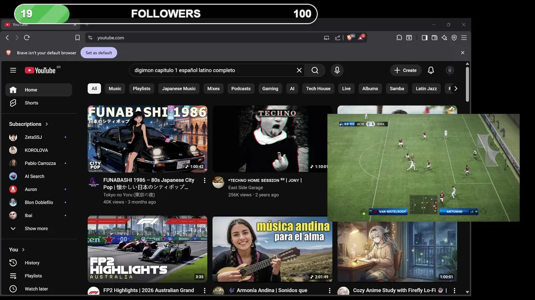Select the Gaming filter chip
Image resolution: width=535 pixels, height=300 pixels.
coord(270,88)
